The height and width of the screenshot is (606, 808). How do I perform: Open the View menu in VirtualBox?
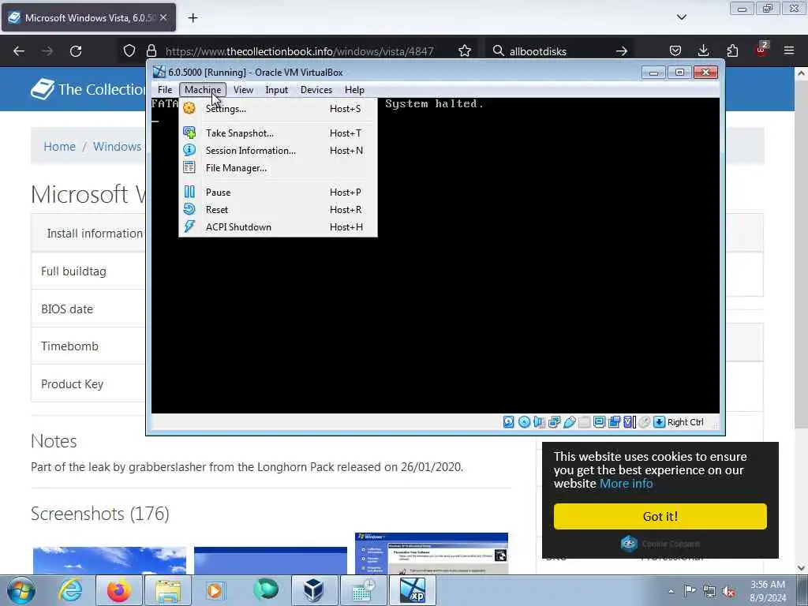pyautogui.click(x=243, y=90)
